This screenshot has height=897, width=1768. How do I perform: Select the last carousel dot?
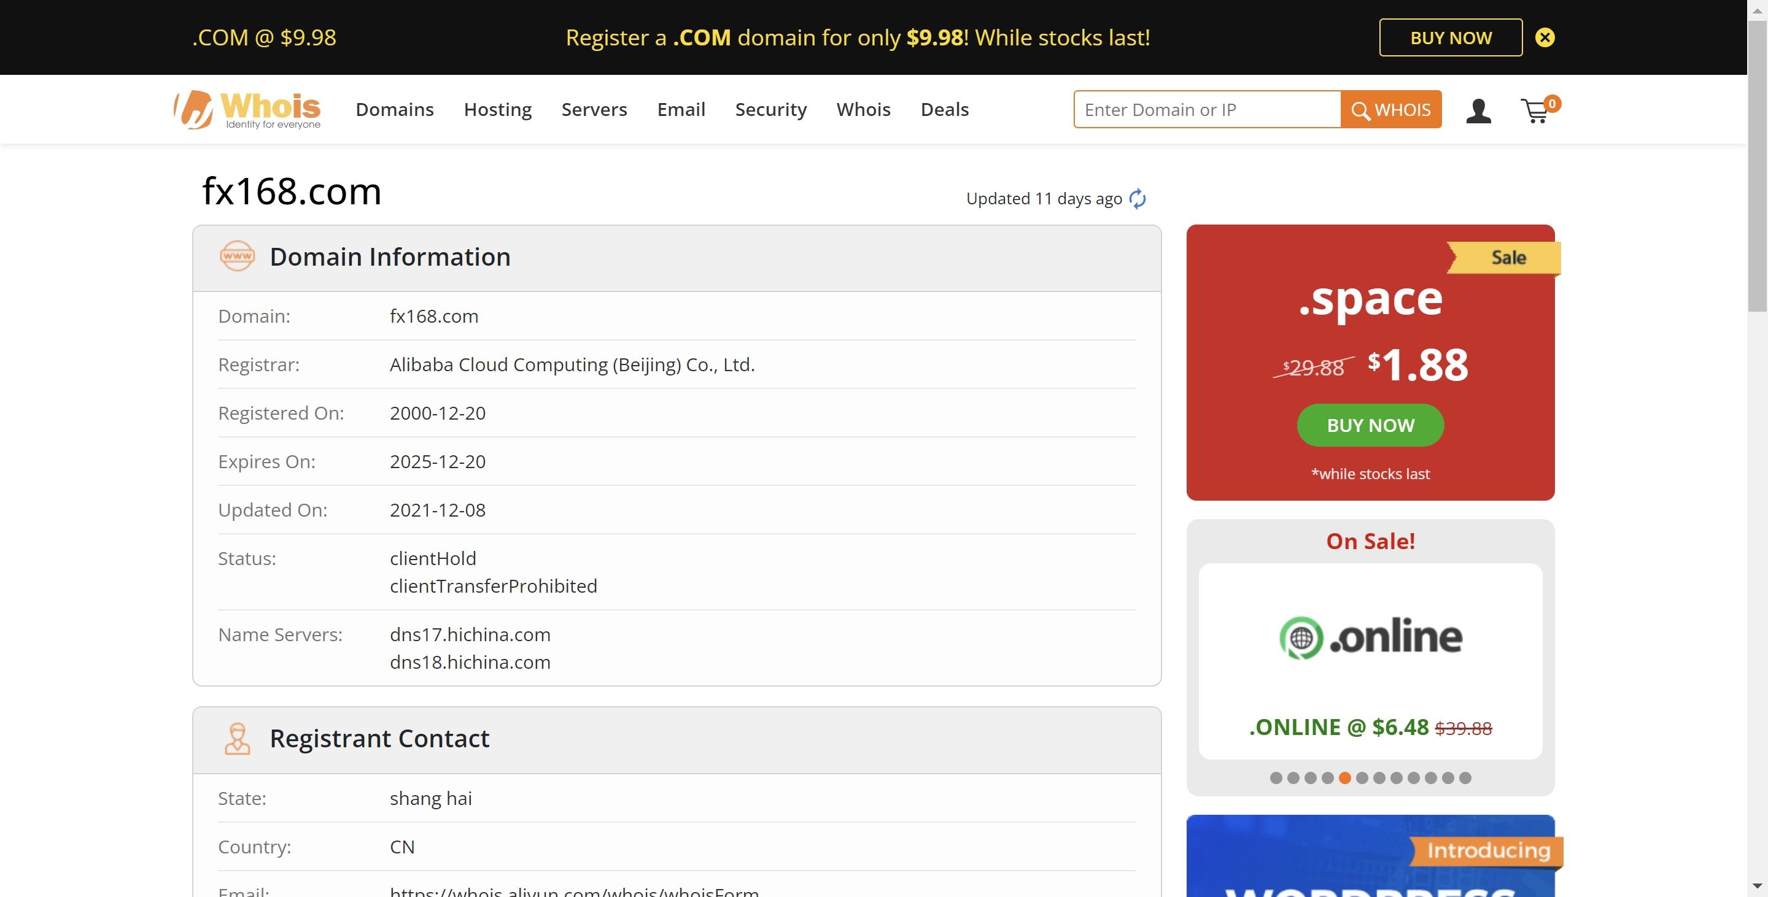1465,778
